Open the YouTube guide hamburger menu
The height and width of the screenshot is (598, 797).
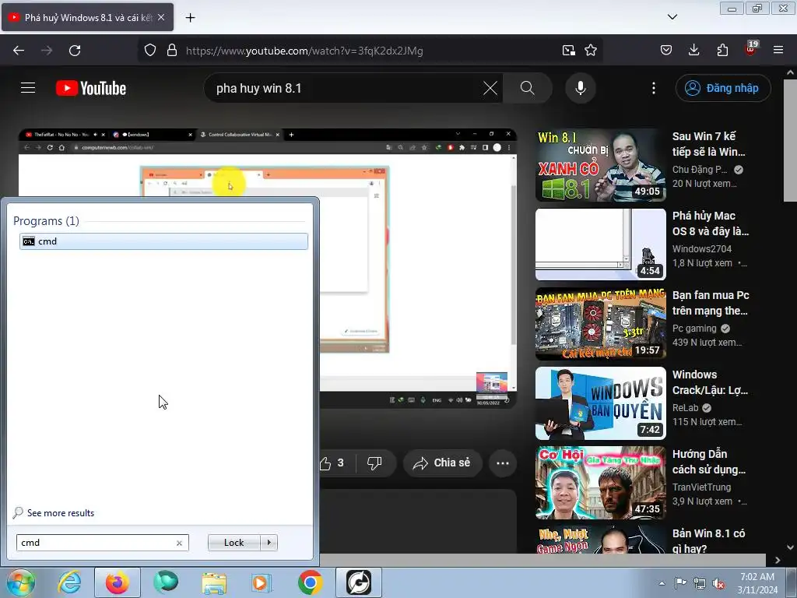tap(28, 88)
